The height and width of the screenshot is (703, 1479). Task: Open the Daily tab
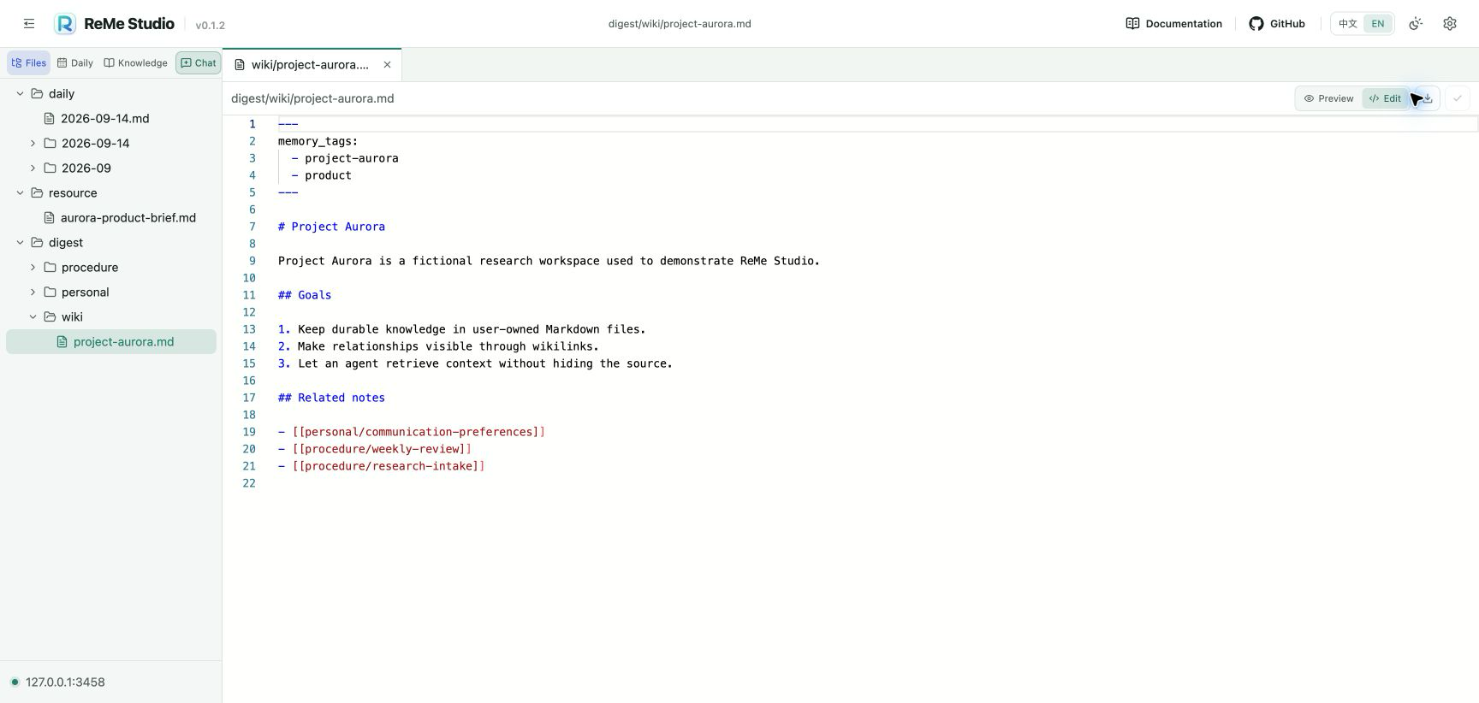click(74, 62)
